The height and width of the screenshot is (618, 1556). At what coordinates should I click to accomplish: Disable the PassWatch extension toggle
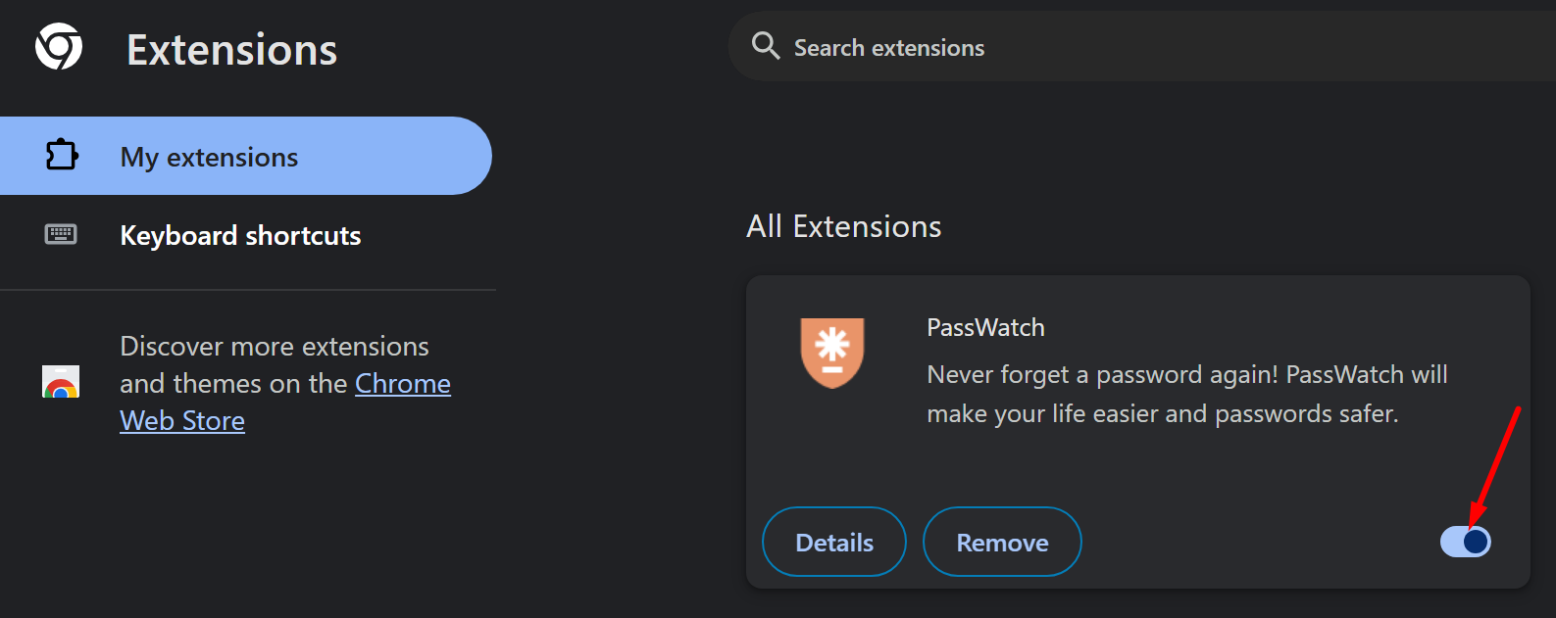click(1466, 542)
